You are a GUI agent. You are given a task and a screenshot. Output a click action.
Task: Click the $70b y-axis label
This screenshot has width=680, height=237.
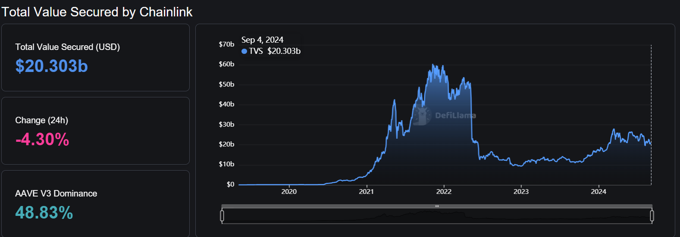click(226, 44)
